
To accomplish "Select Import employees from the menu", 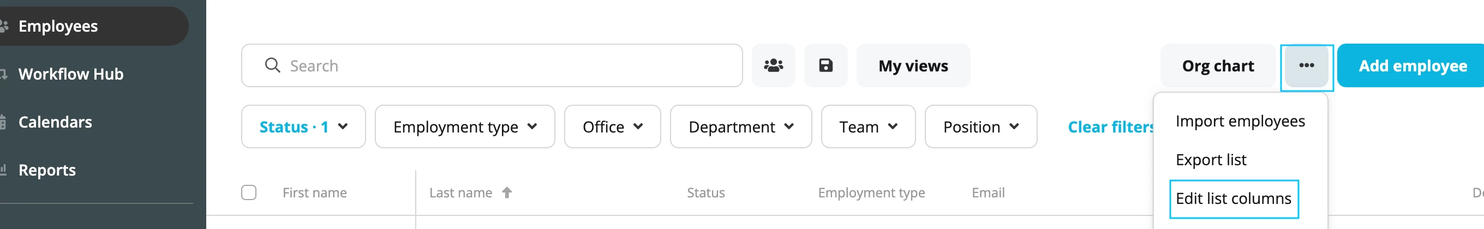I will pyautogui.click(x=1240, y=122).
